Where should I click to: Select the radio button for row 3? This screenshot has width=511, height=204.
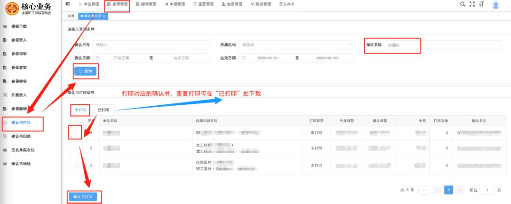click(x=76, y=165)
